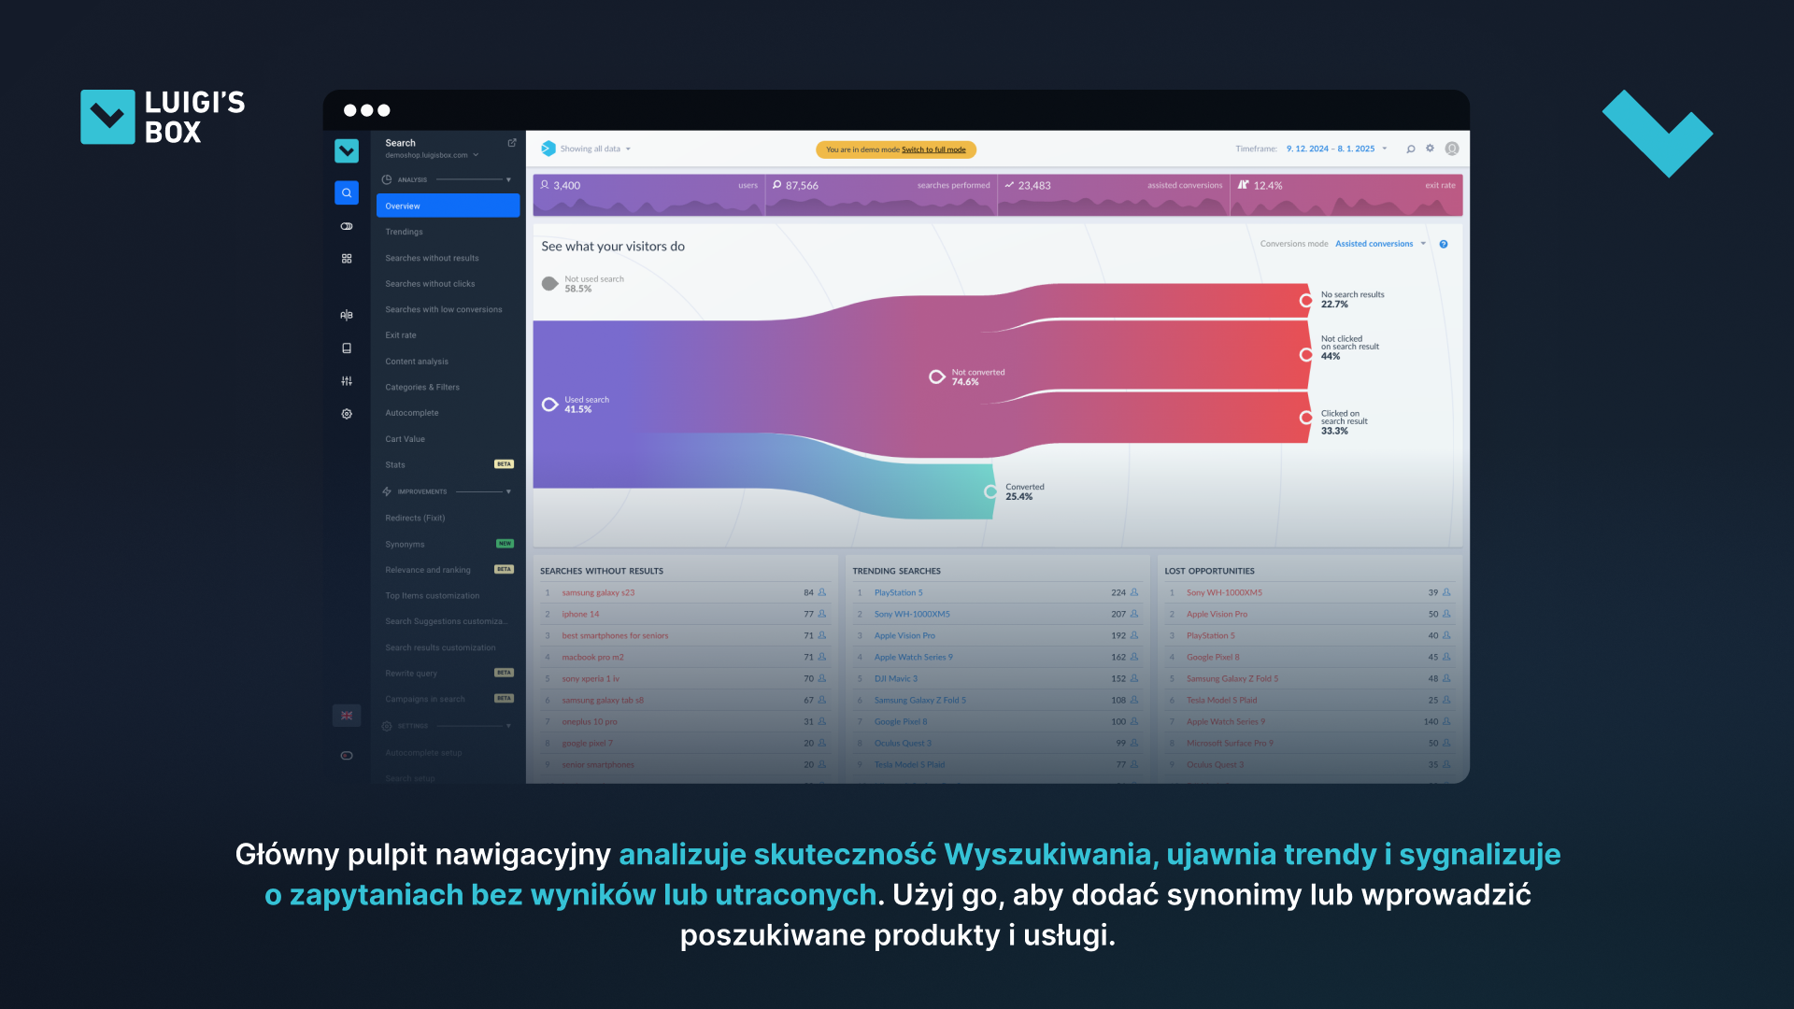Open the user avatar icon in top bar

pos(1452,149)
